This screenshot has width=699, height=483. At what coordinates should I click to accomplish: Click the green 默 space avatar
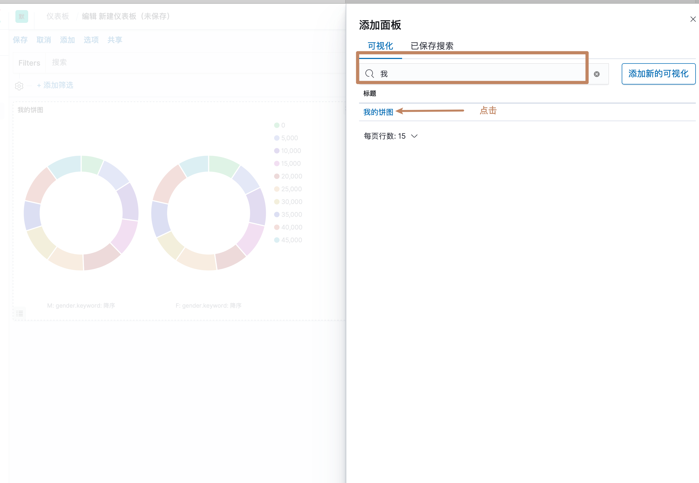coord(22,16)
